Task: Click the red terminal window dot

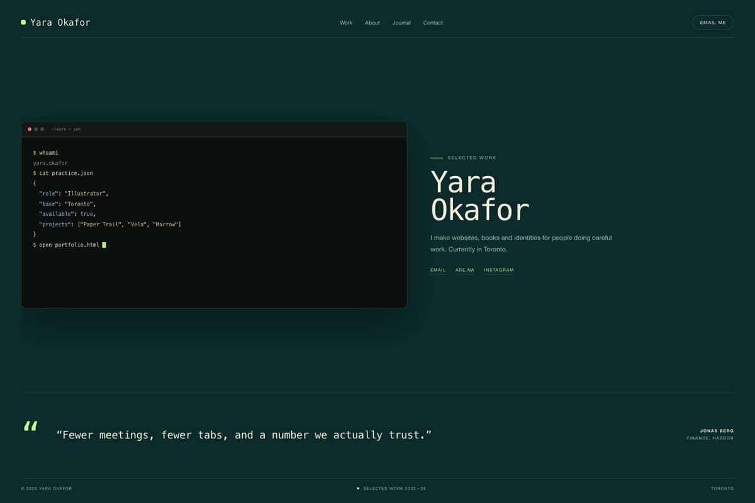Action: [30, 129]
